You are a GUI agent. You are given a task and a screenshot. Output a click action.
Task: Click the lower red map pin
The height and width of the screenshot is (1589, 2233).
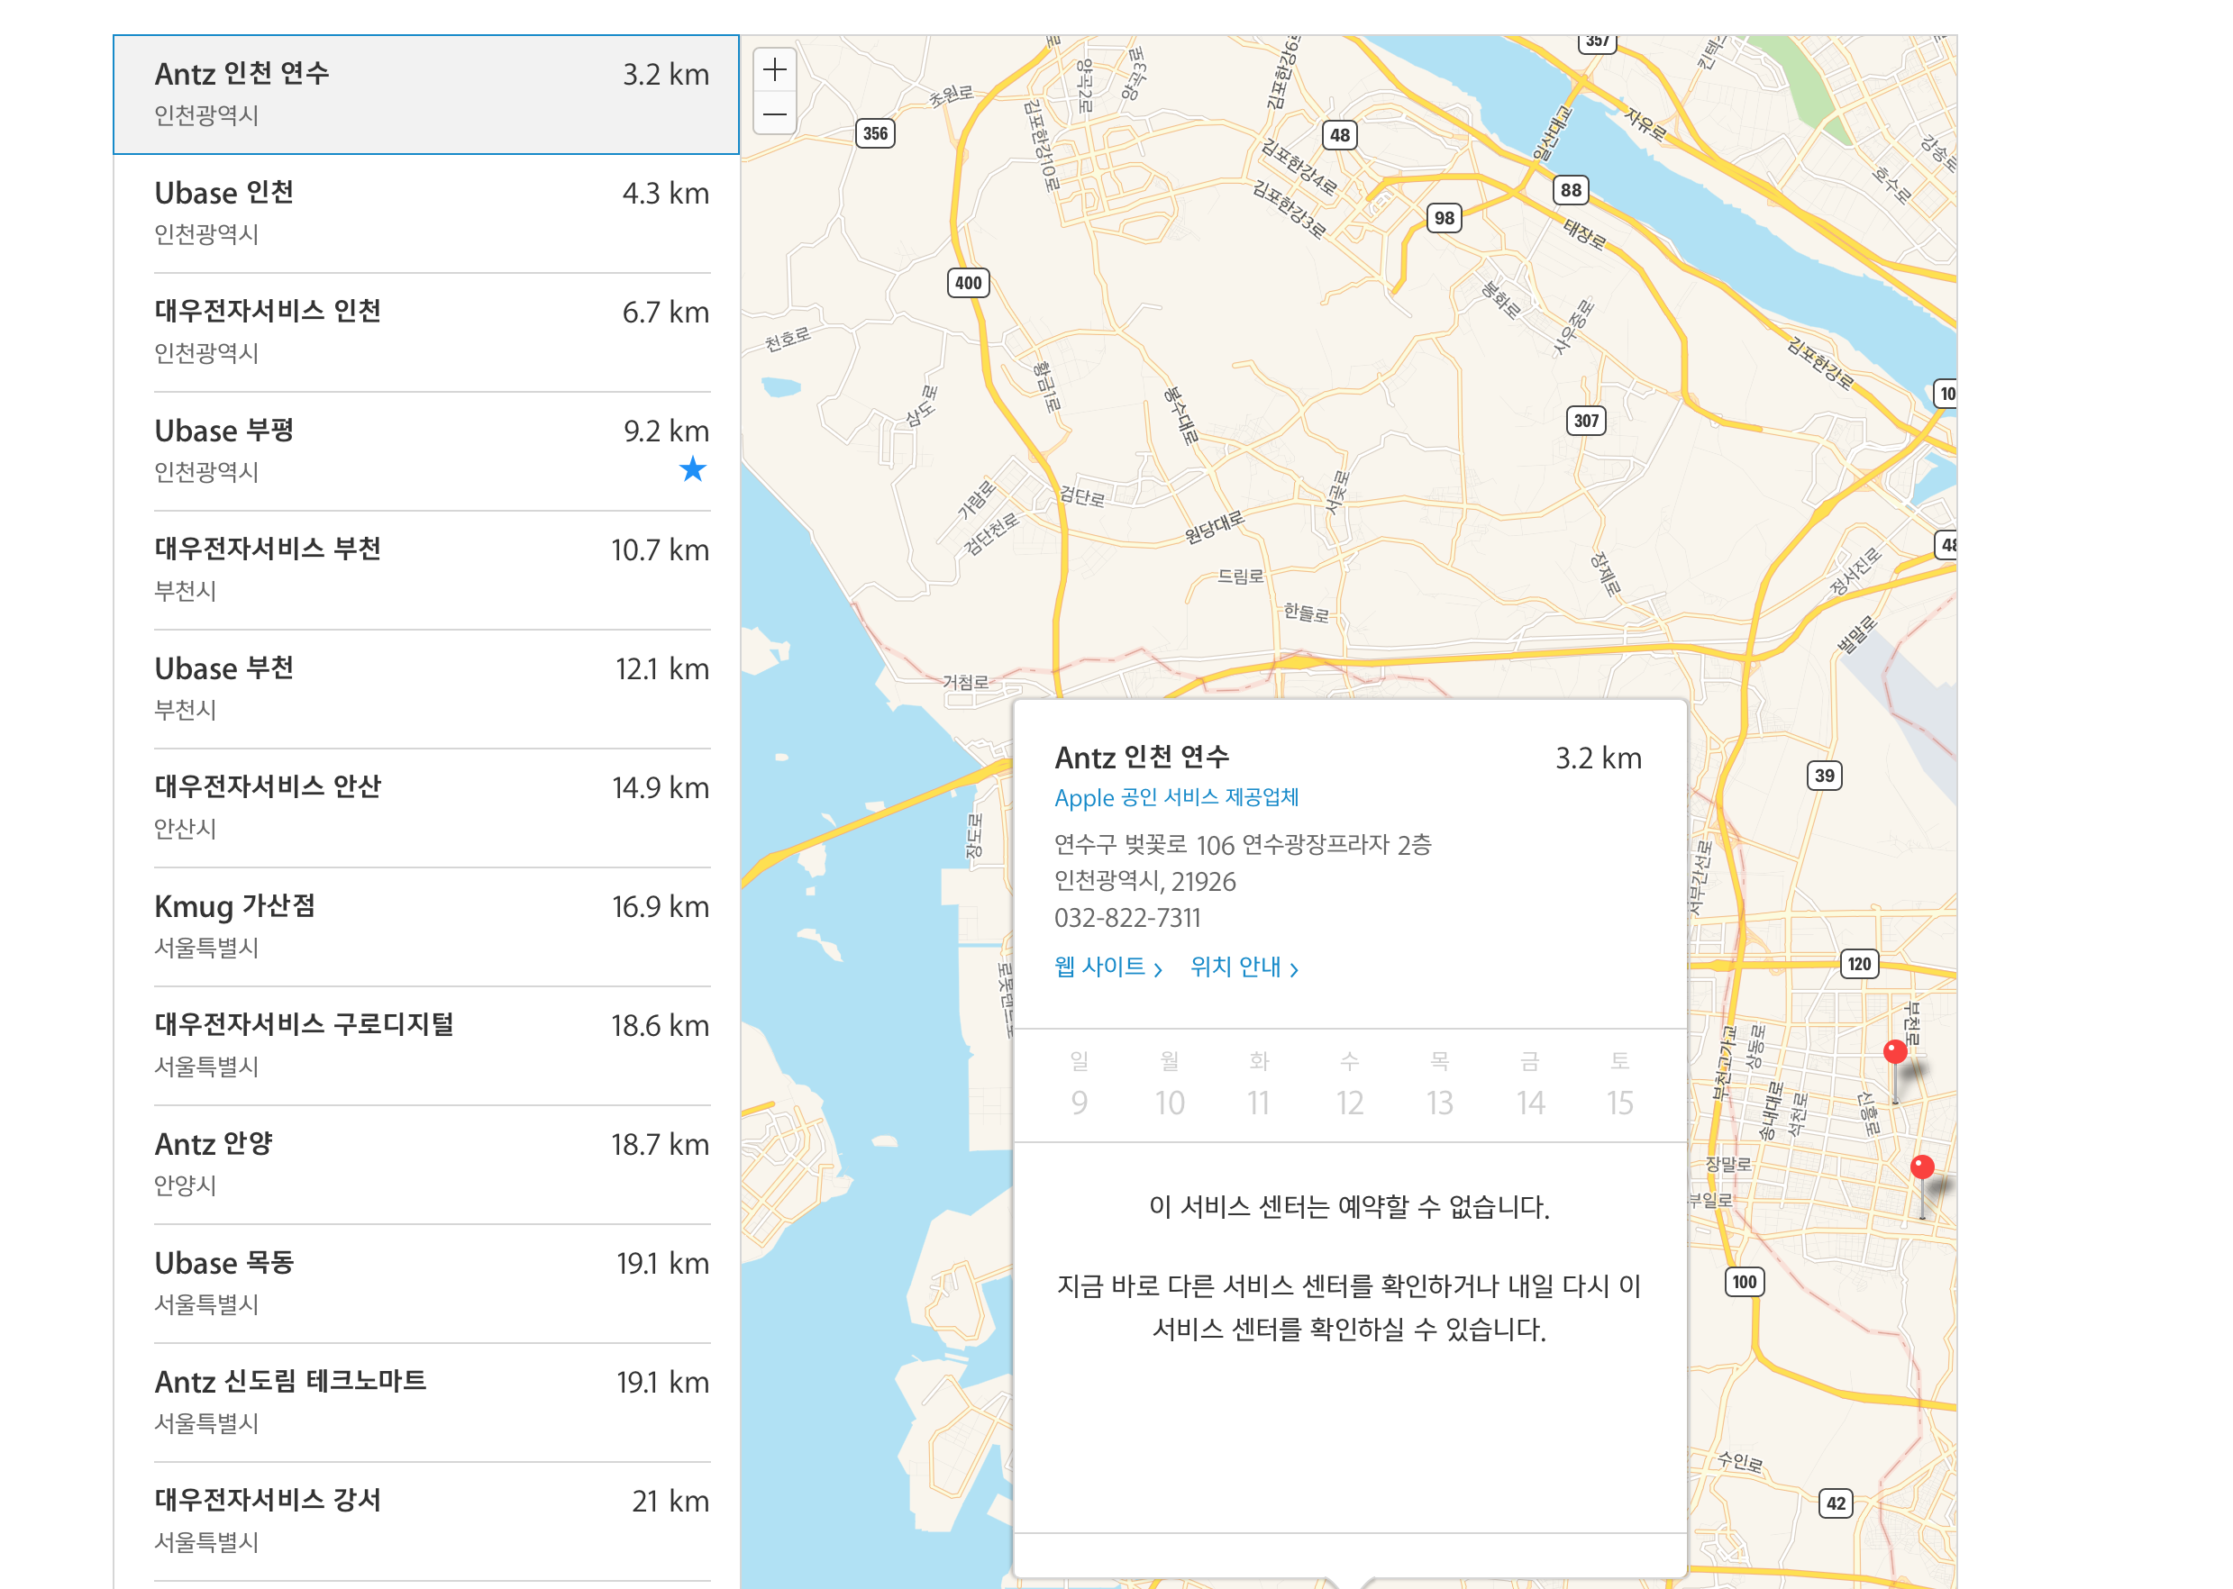(x=1921, y=1167)
